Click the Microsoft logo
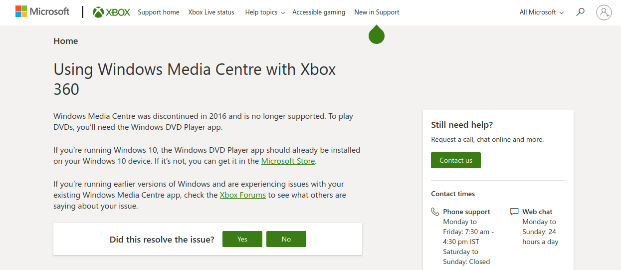The image size is (621, 270). tap(42, 11)
